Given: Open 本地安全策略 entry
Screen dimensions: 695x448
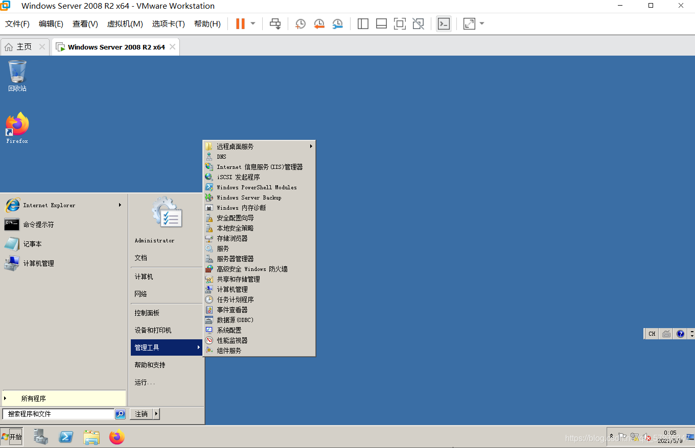Looking at the screenshot, I should coord(259,228).
